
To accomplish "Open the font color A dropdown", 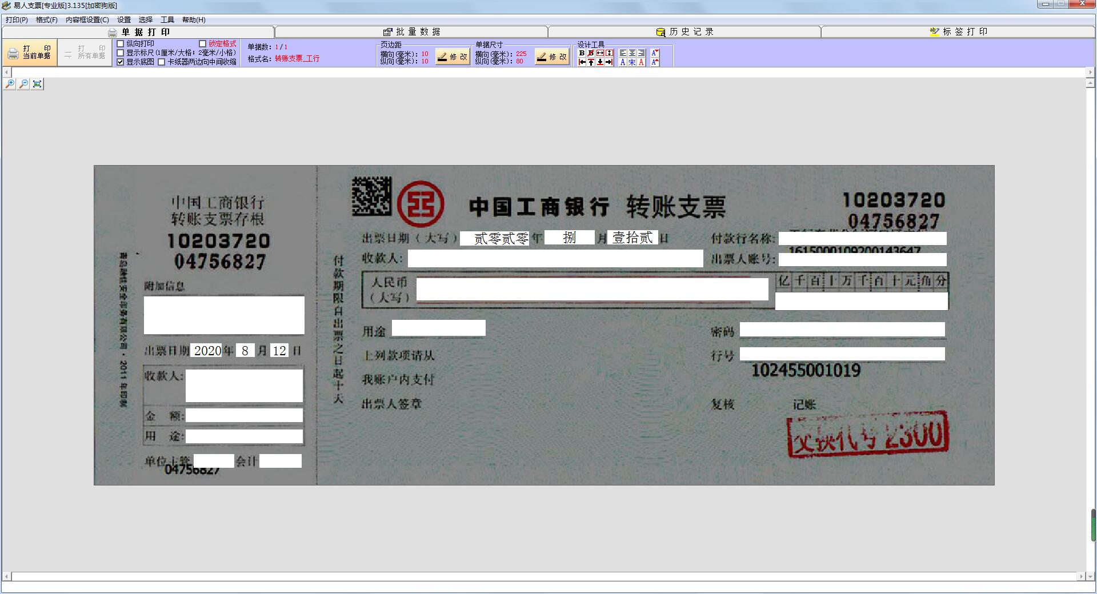I will [655, 53].
